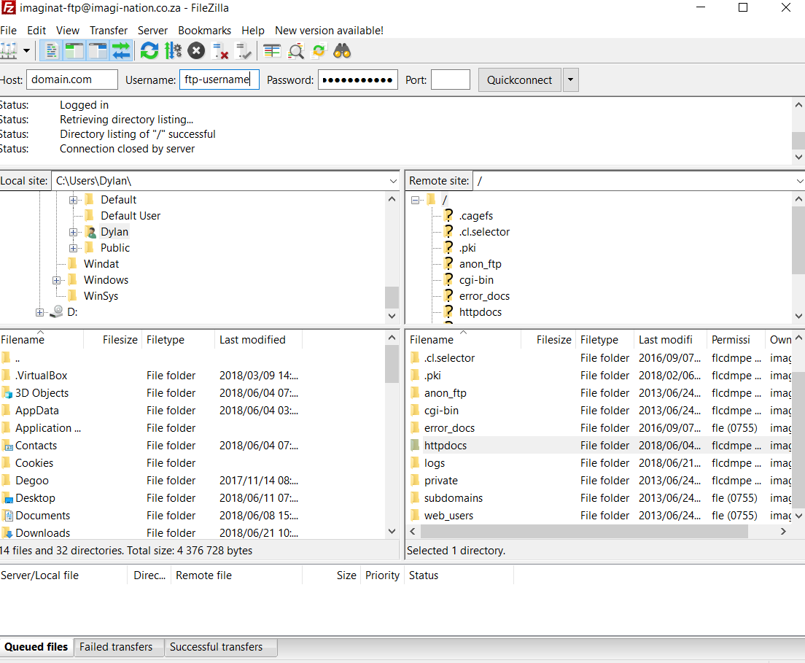
Task: Sort local list by Last modified column
Action: pos(258,339)
